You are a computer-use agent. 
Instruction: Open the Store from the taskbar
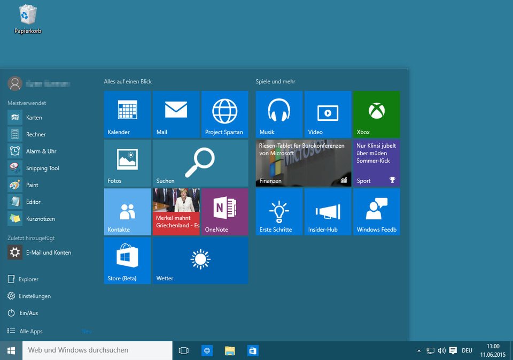pyautogui.click(x=253, y=350)
